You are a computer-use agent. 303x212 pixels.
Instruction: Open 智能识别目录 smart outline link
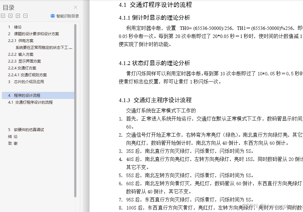click(x=67, y=16)
